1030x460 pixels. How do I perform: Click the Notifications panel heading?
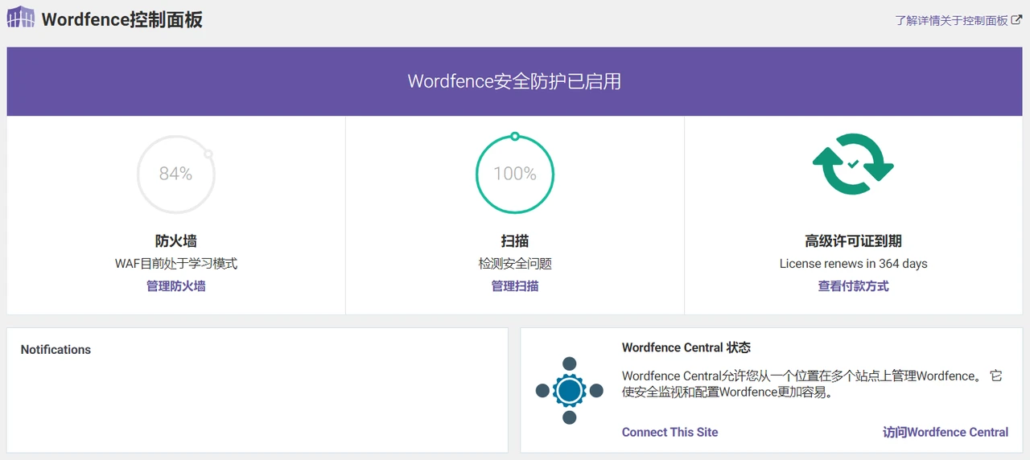[56, 350]
